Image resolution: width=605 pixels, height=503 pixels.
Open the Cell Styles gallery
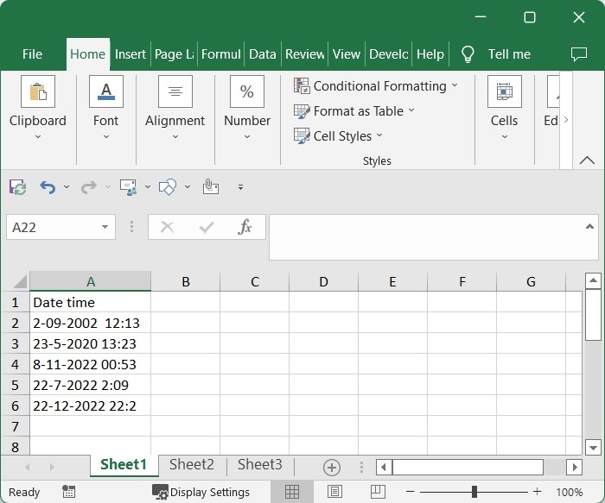(338, 136)
